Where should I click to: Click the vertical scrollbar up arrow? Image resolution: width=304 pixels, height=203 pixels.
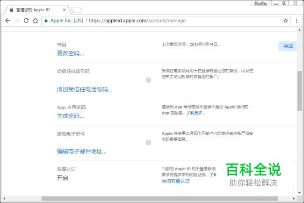click(x=299, y=30)
